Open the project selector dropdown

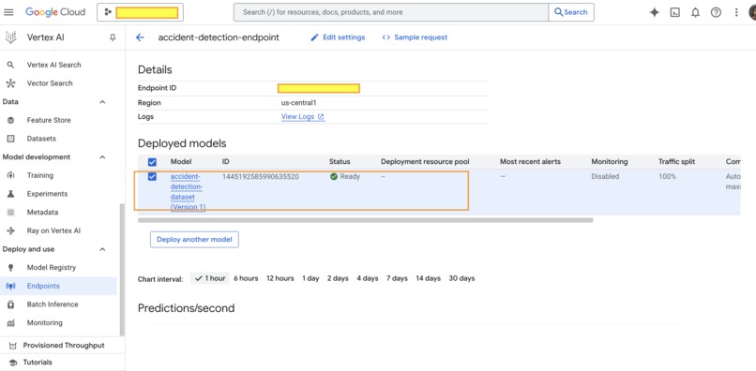tap(140, 12)
